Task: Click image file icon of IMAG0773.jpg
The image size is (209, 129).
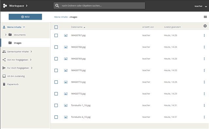Action: click(x=66, y=94)
